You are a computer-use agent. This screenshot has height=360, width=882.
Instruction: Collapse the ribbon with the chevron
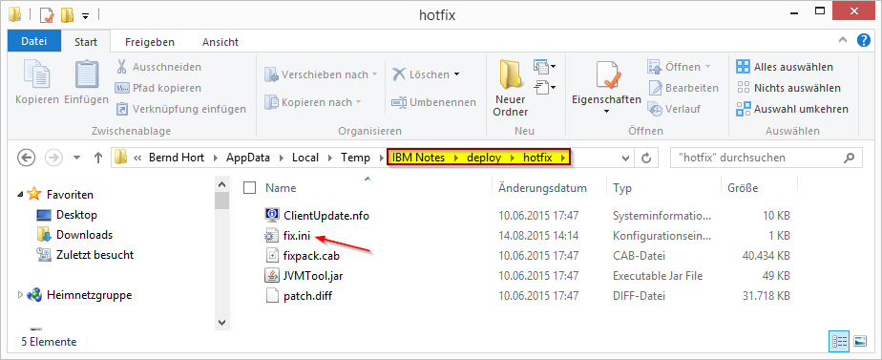point(842,39)
